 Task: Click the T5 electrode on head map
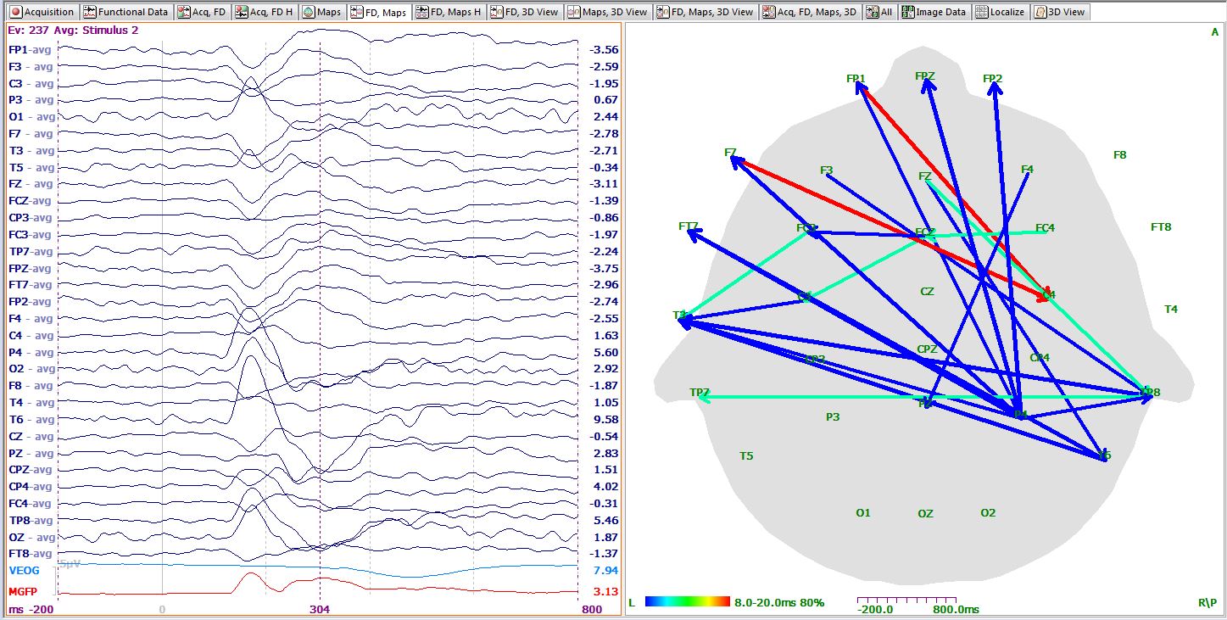[x=746, y=456]
